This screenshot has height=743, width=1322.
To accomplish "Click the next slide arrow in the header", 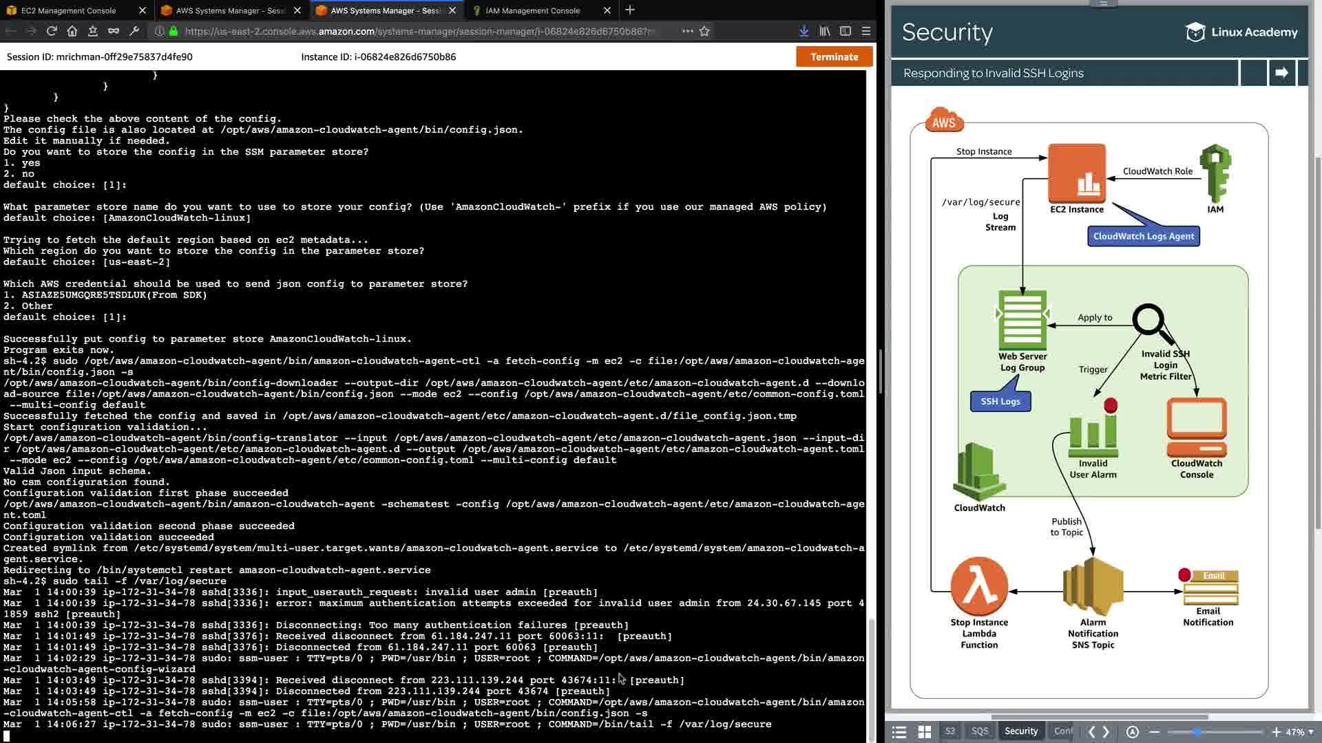I will click(x=1281, y=73).
